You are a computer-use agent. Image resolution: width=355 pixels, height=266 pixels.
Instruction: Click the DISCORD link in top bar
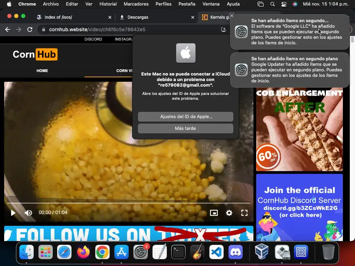point(93,39)
